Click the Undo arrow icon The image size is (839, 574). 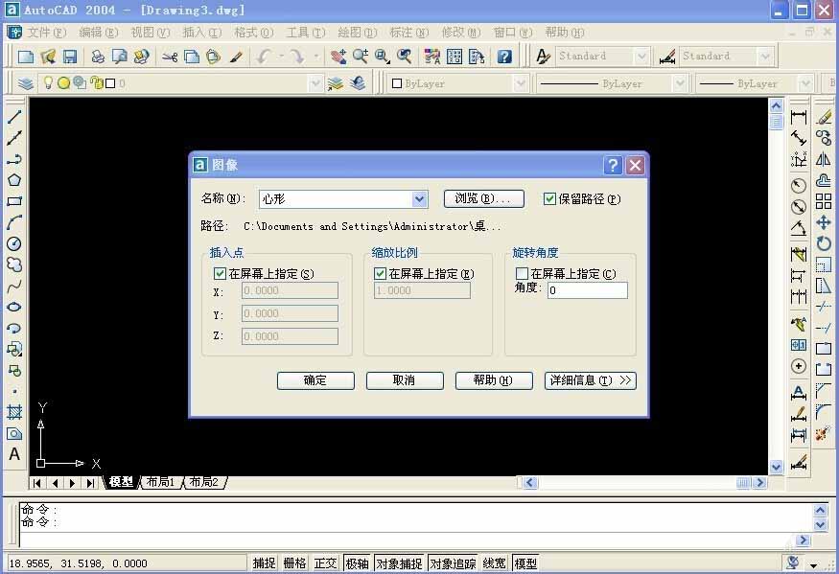(x=264, y=57)
